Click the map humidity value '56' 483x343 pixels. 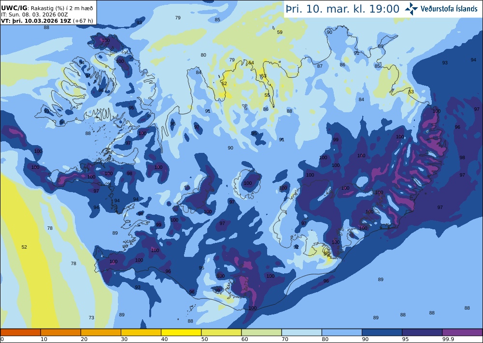[326, 254]
